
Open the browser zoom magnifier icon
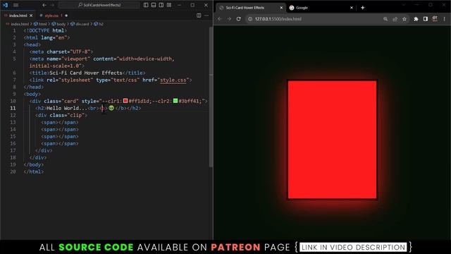pos(385,19)
